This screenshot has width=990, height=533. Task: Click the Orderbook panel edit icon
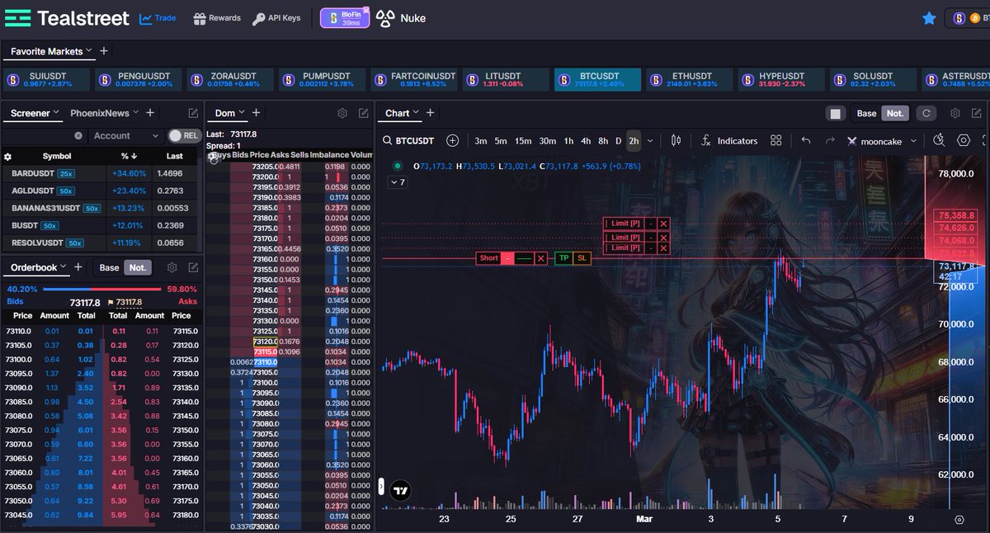pos(193,267)
